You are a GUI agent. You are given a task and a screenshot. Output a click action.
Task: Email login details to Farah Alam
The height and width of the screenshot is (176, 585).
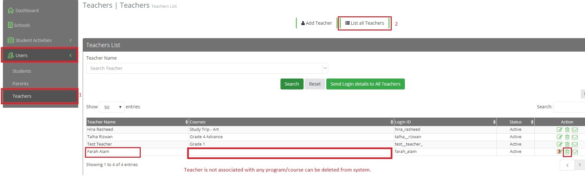point(575,152)
